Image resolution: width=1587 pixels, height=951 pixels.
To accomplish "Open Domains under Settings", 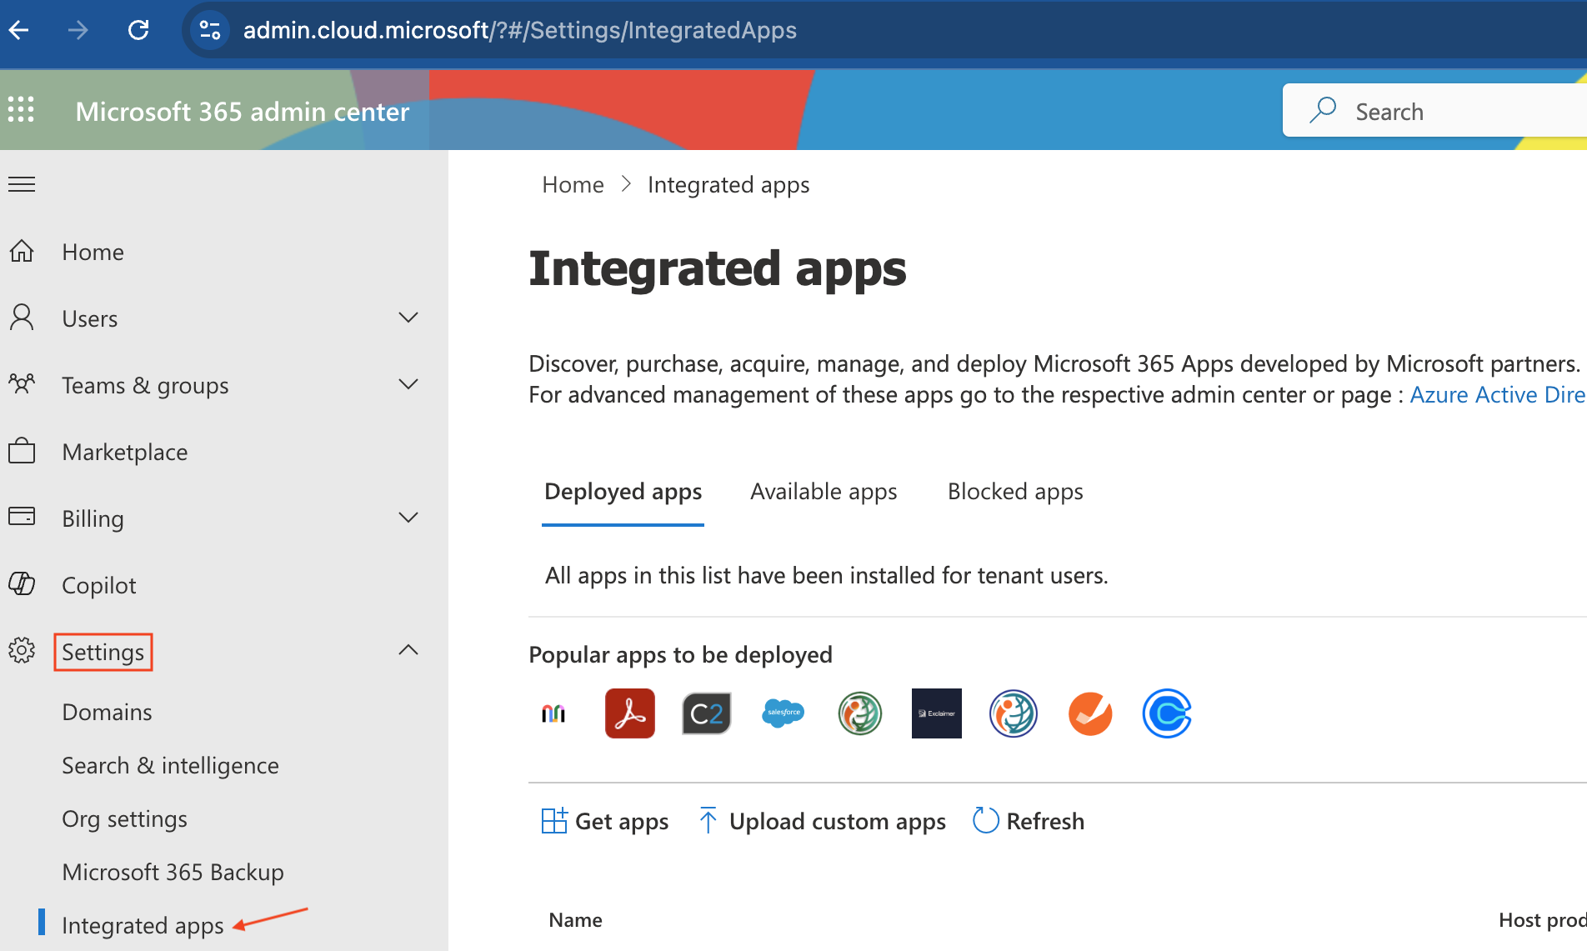I will (x=108, y=712).
